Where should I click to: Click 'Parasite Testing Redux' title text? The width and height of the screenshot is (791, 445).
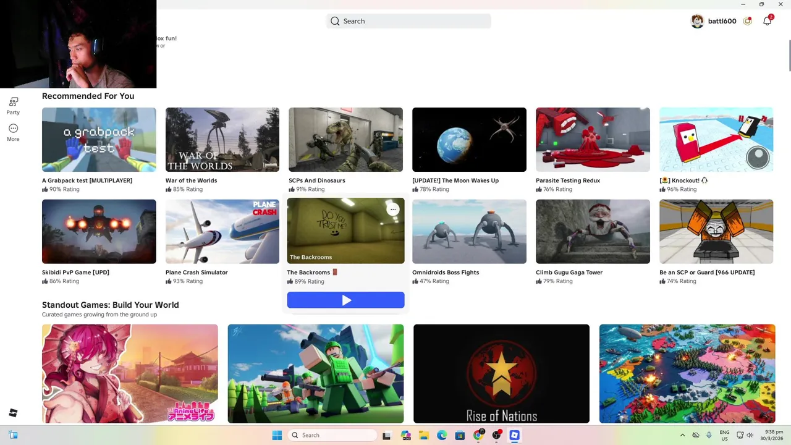click(568, 180)
